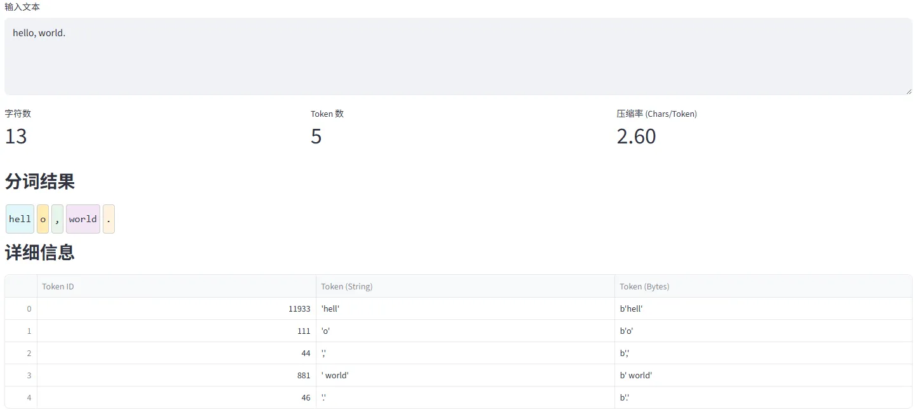The width and height of the screenshot is (917, 410).
Task: Grab the text area resize handle
Action: coord(909,91)
